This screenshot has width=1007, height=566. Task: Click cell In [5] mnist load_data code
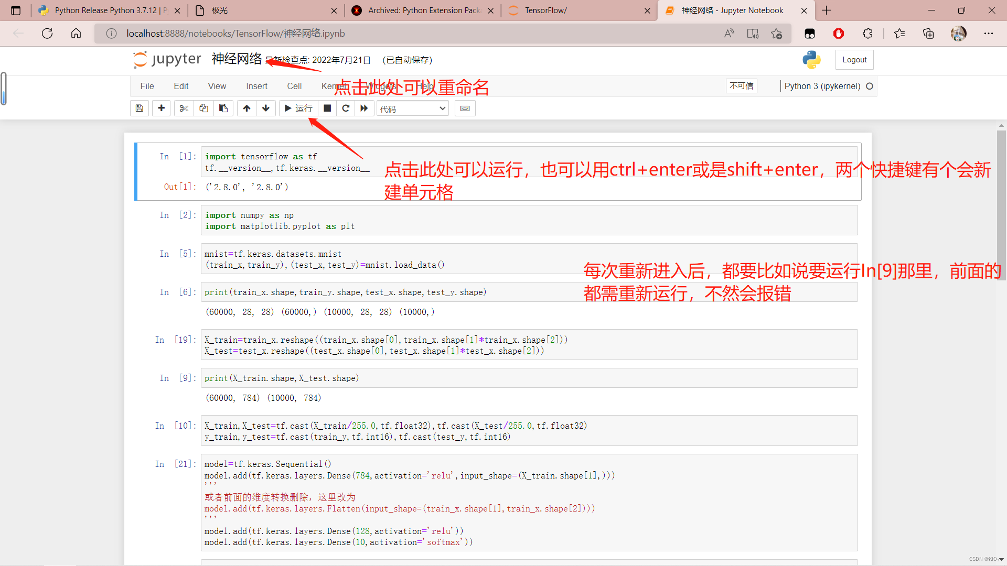tap(529, 259)
